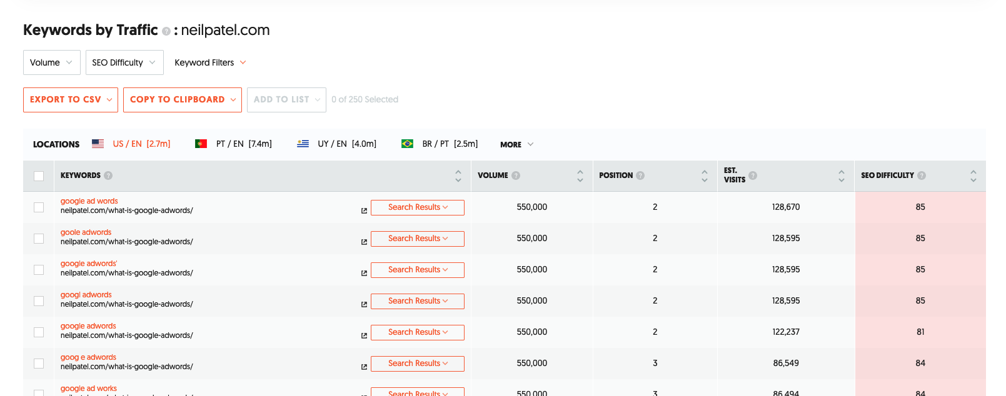Viewport: 1006px width, 396px height.
Task: Open the Export to CSV dropdown
Action: [71, 100]
